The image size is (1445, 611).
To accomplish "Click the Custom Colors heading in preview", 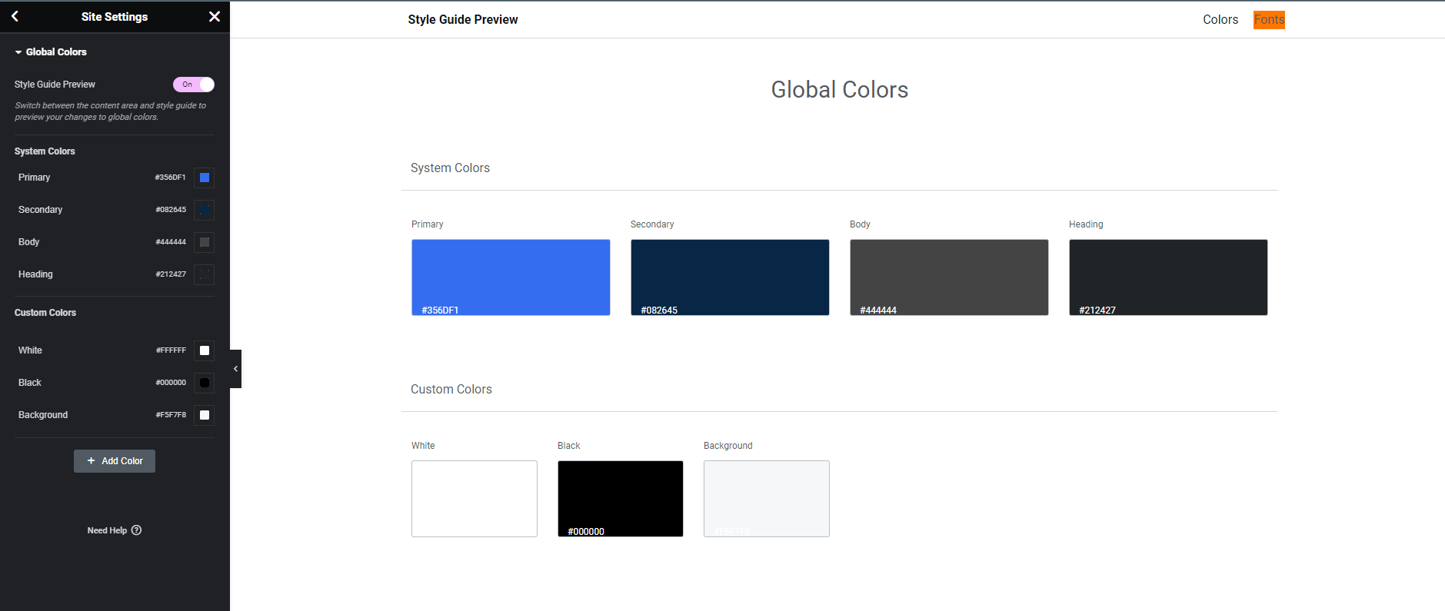I will 451,390.
